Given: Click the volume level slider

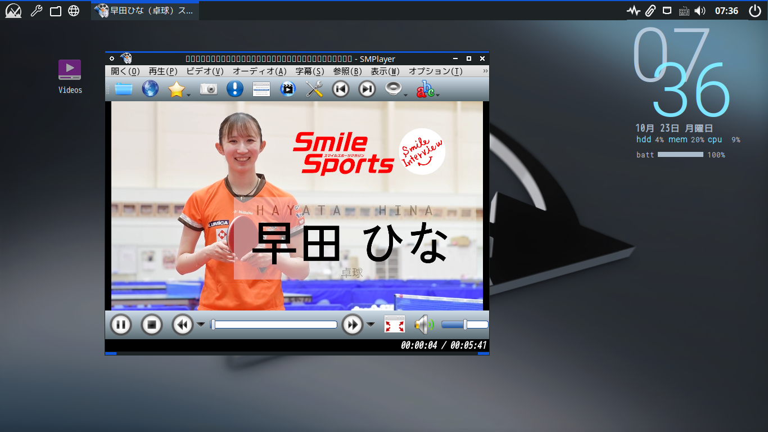Looking at the screenshot, I should tap(465, 325).
